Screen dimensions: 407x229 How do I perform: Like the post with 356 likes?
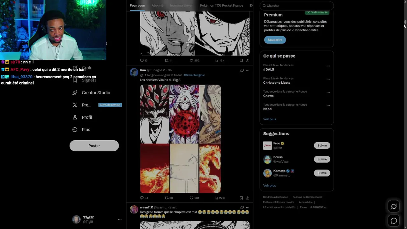coord(194,60)
